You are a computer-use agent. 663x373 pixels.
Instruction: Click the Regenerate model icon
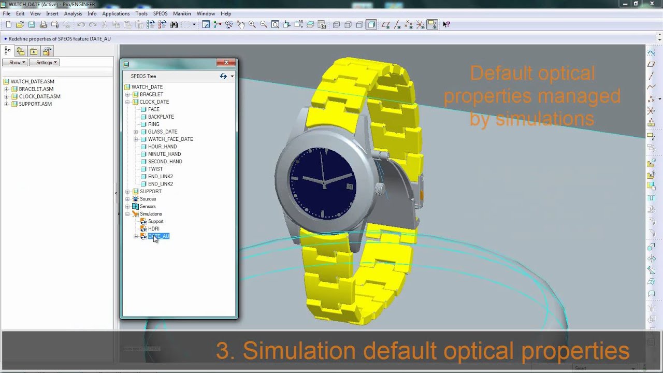click(150, 24)
